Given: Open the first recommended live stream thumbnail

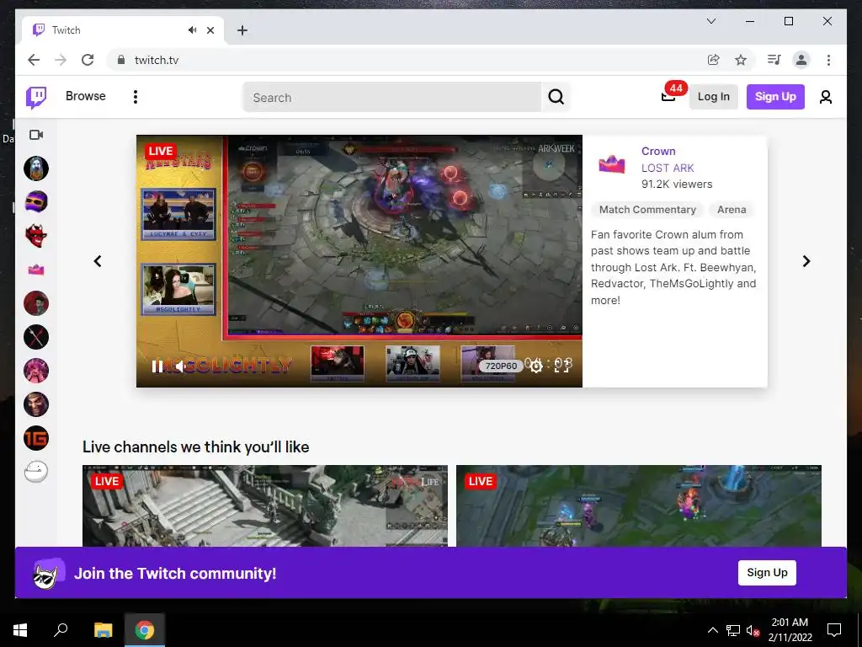Looking at the screenshot, I should click(265, 506).
